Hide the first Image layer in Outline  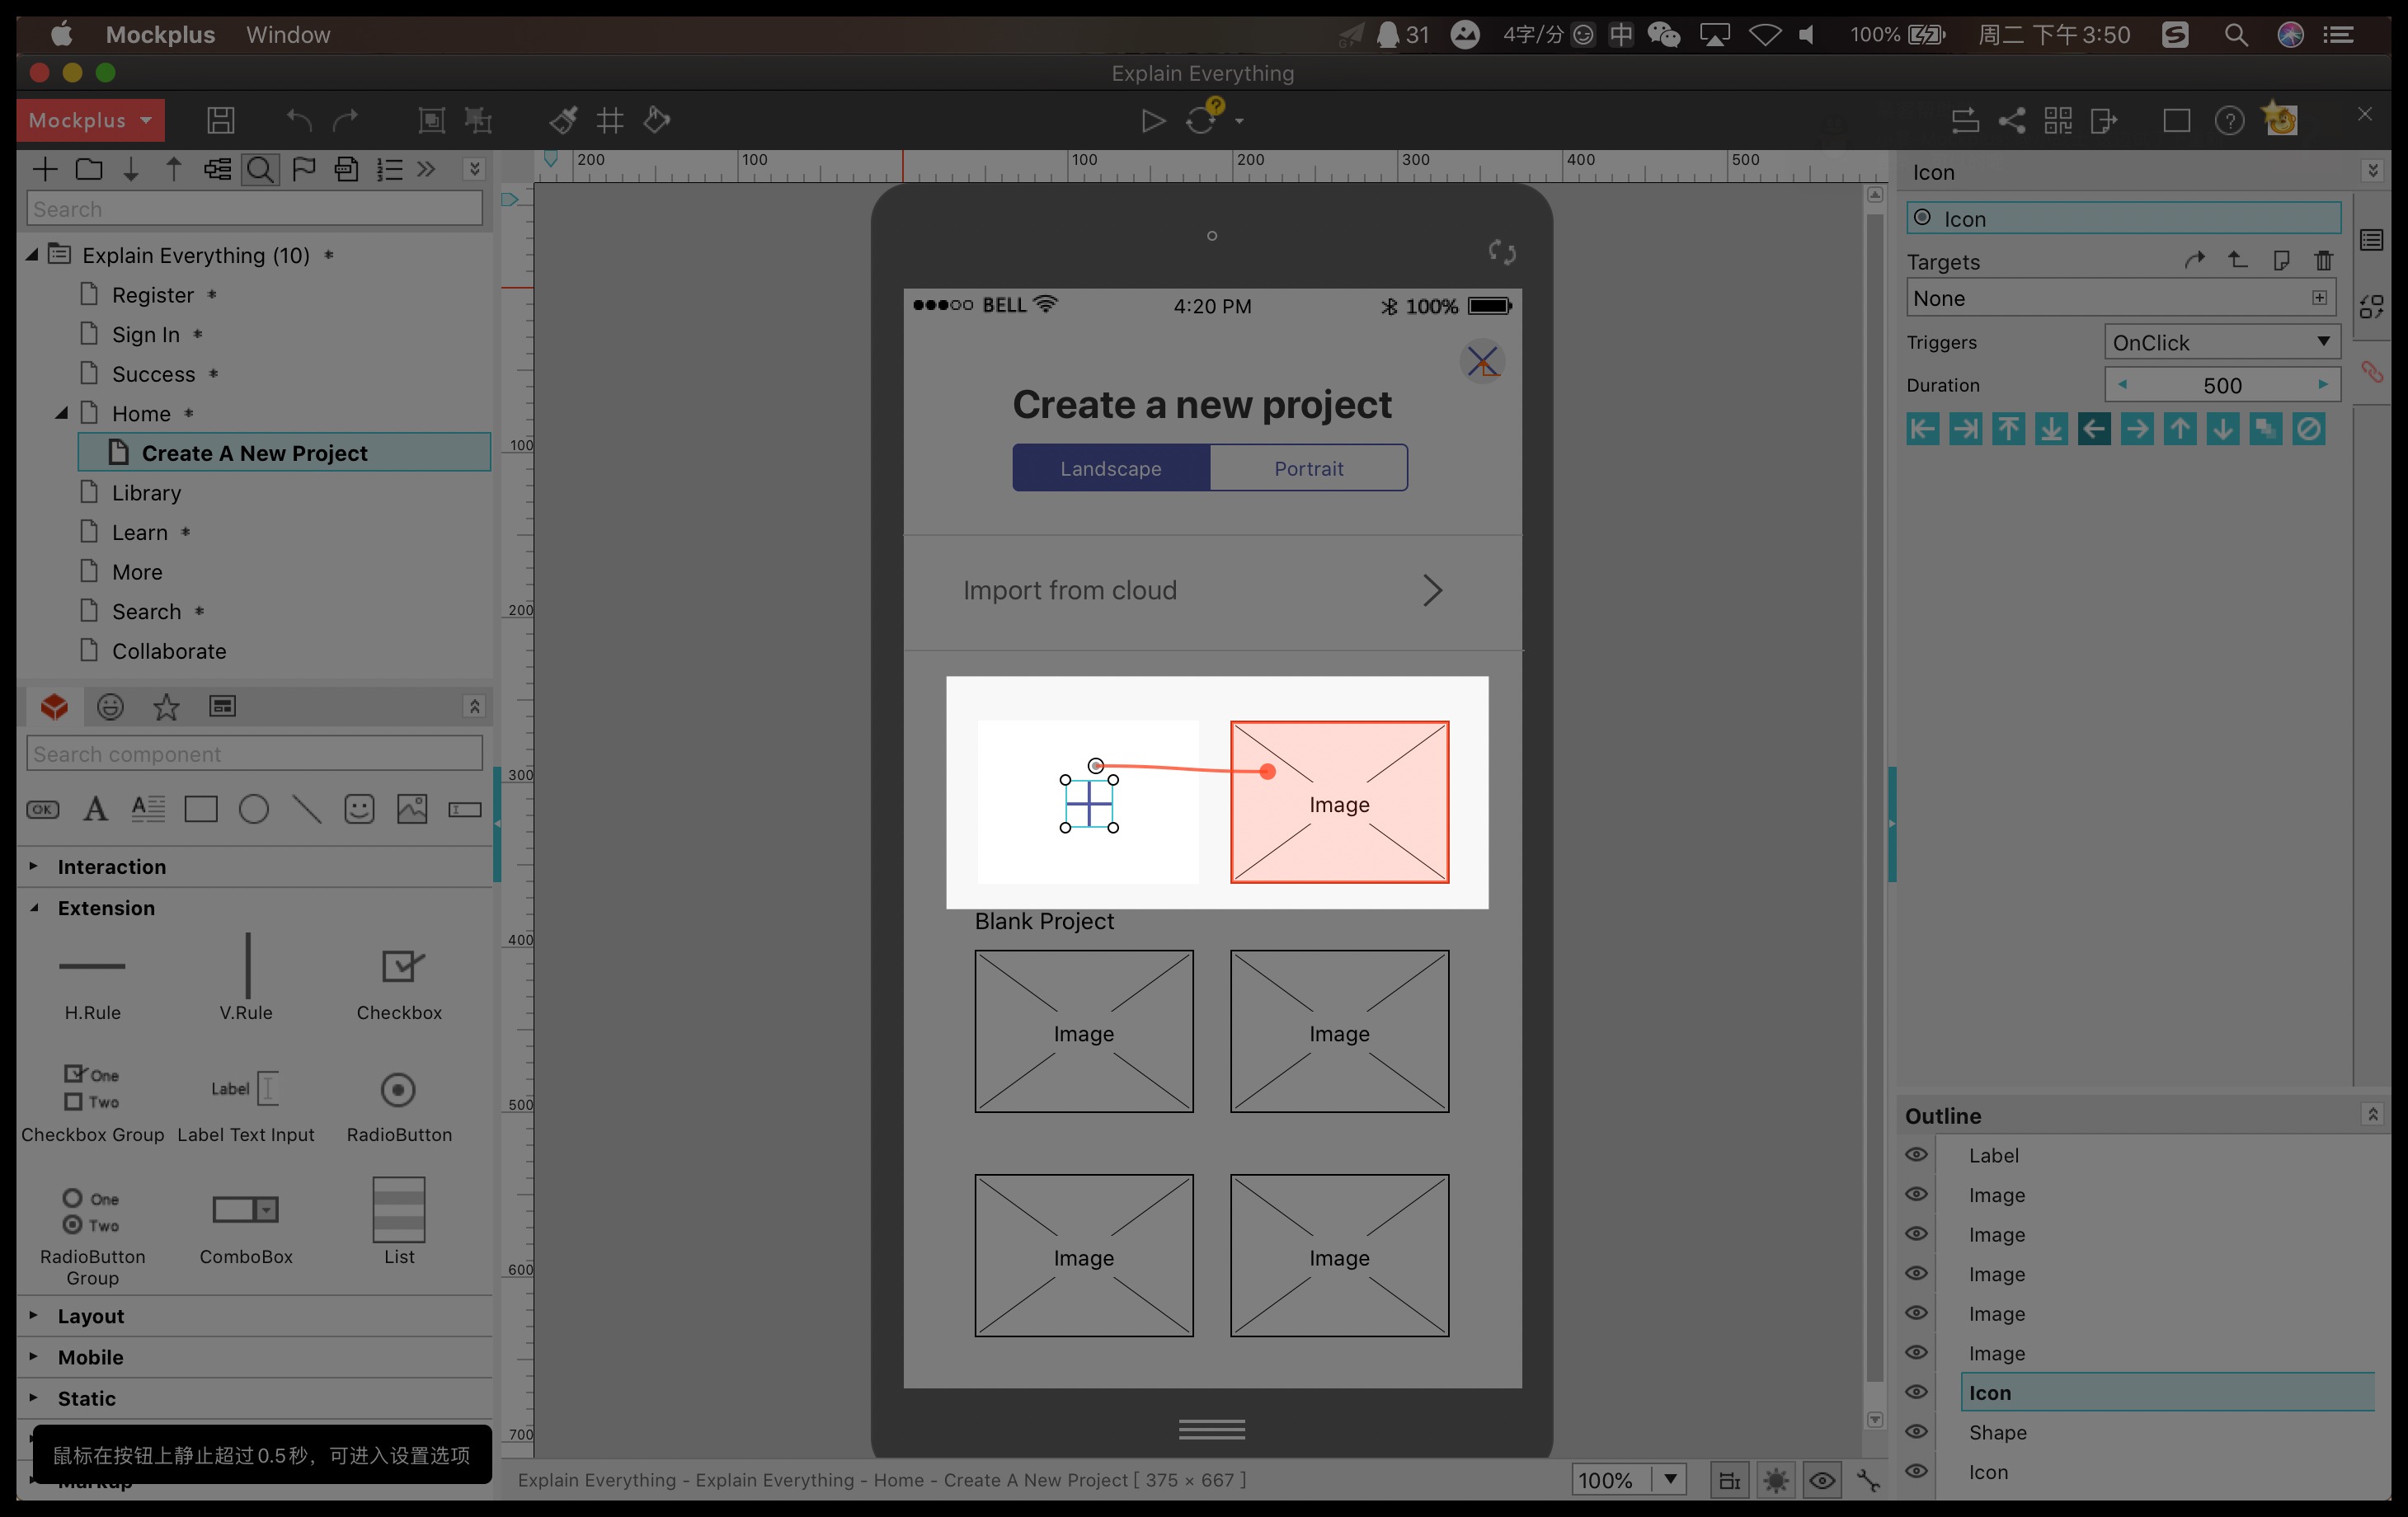1916,1194
